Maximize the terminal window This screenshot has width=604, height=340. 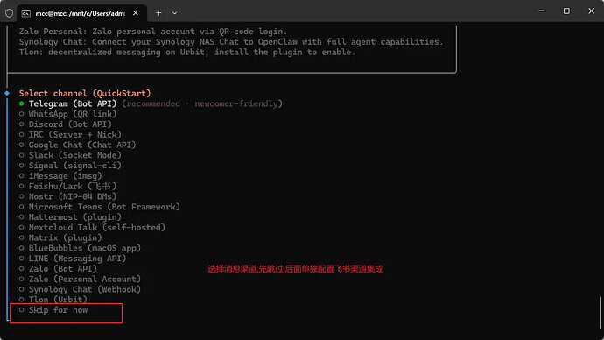tap(566, 11)
